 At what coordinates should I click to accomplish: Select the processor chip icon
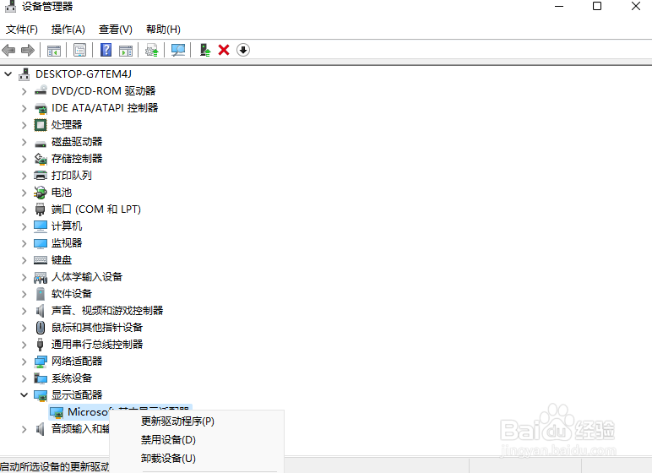coord(41,125)
